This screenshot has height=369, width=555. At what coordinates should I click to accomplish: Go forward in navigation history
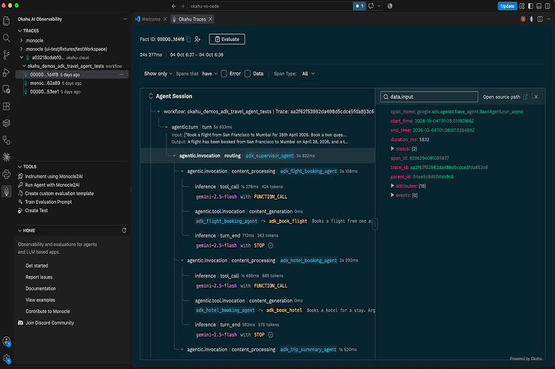(x=182, y=6)
